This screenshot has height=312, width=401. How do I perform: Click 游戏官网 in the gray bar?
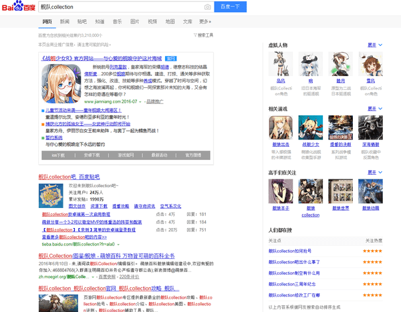126,155
